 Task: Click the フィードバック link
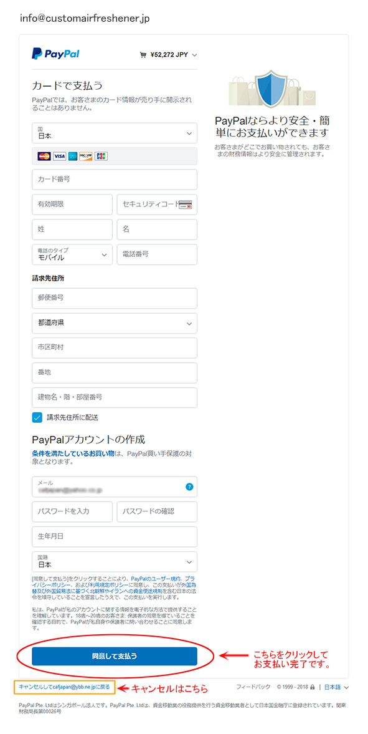pyautogui.click(x=253, y=687)
